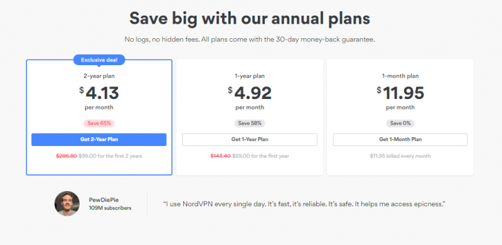Click the $4.13 per month price
This screenshot has height=245, width=502.
(99, 93)
